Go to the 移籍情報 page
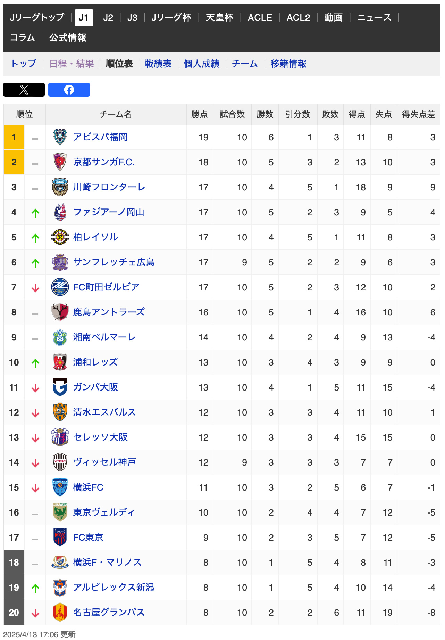445x640 pixels. pos(288,64)
